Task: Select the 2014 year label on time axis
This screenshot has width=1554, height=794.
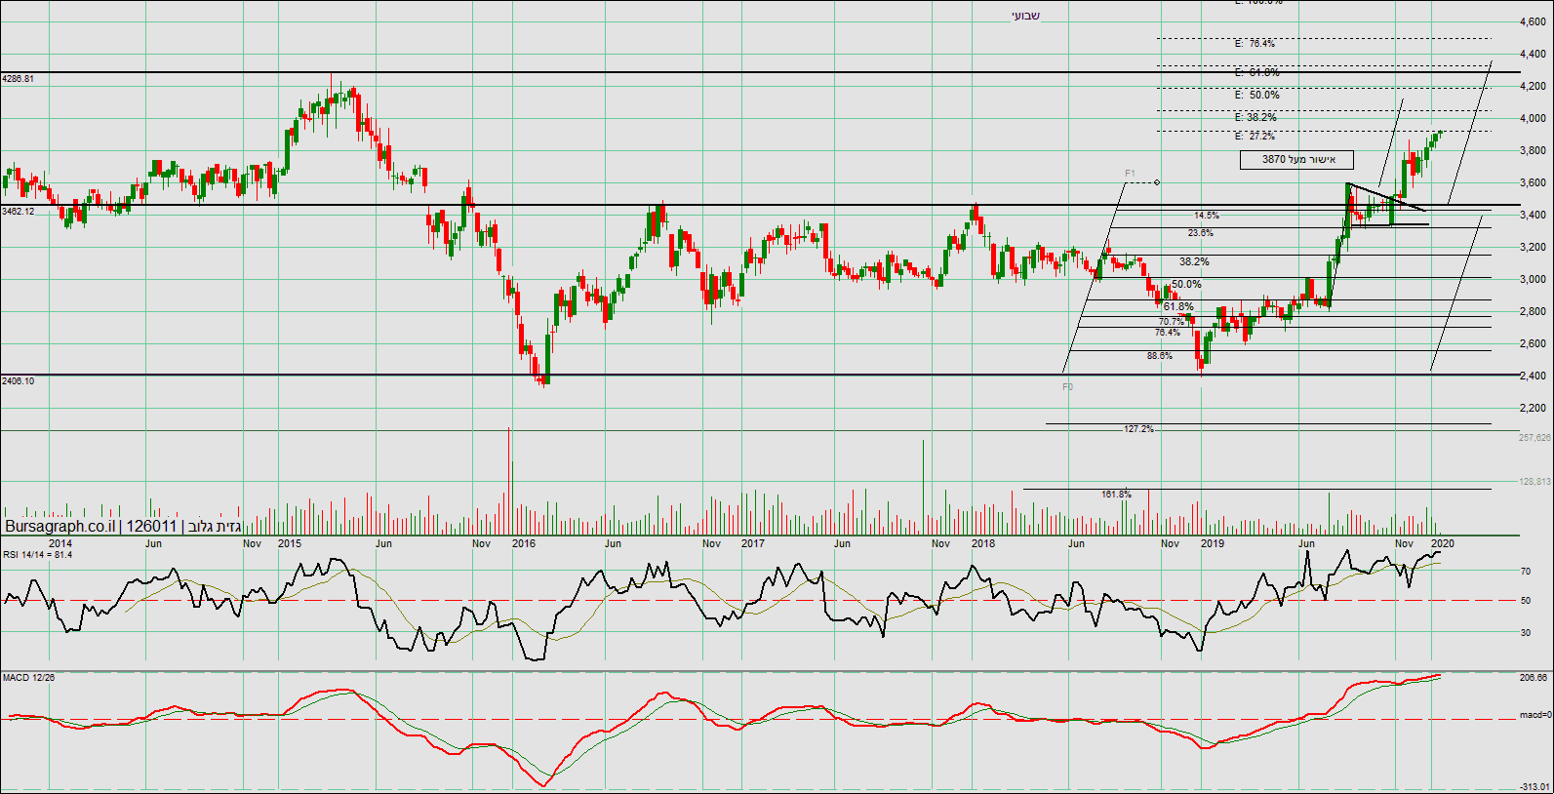Action: (60, 543)
